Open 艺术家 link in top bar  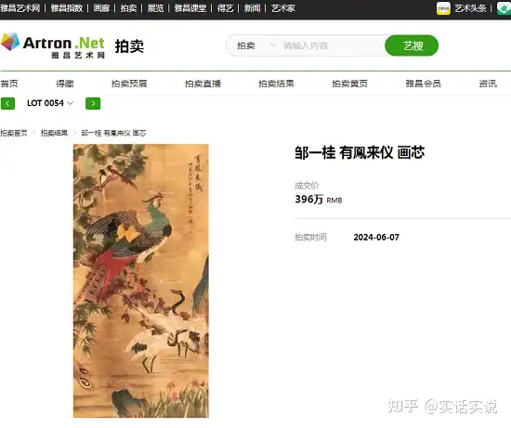(x=283, y=8)
